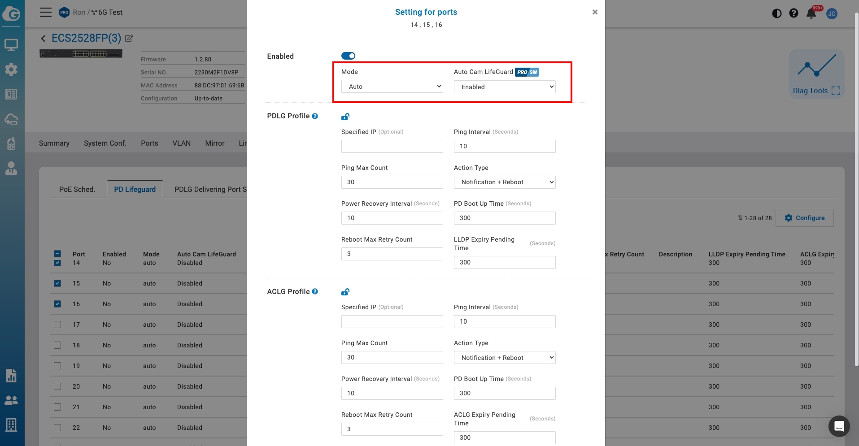Screen dimensions: 859x446
Task: Edit the ECS2528FP(3) device name icon
Action: click(x=129, y=39)
